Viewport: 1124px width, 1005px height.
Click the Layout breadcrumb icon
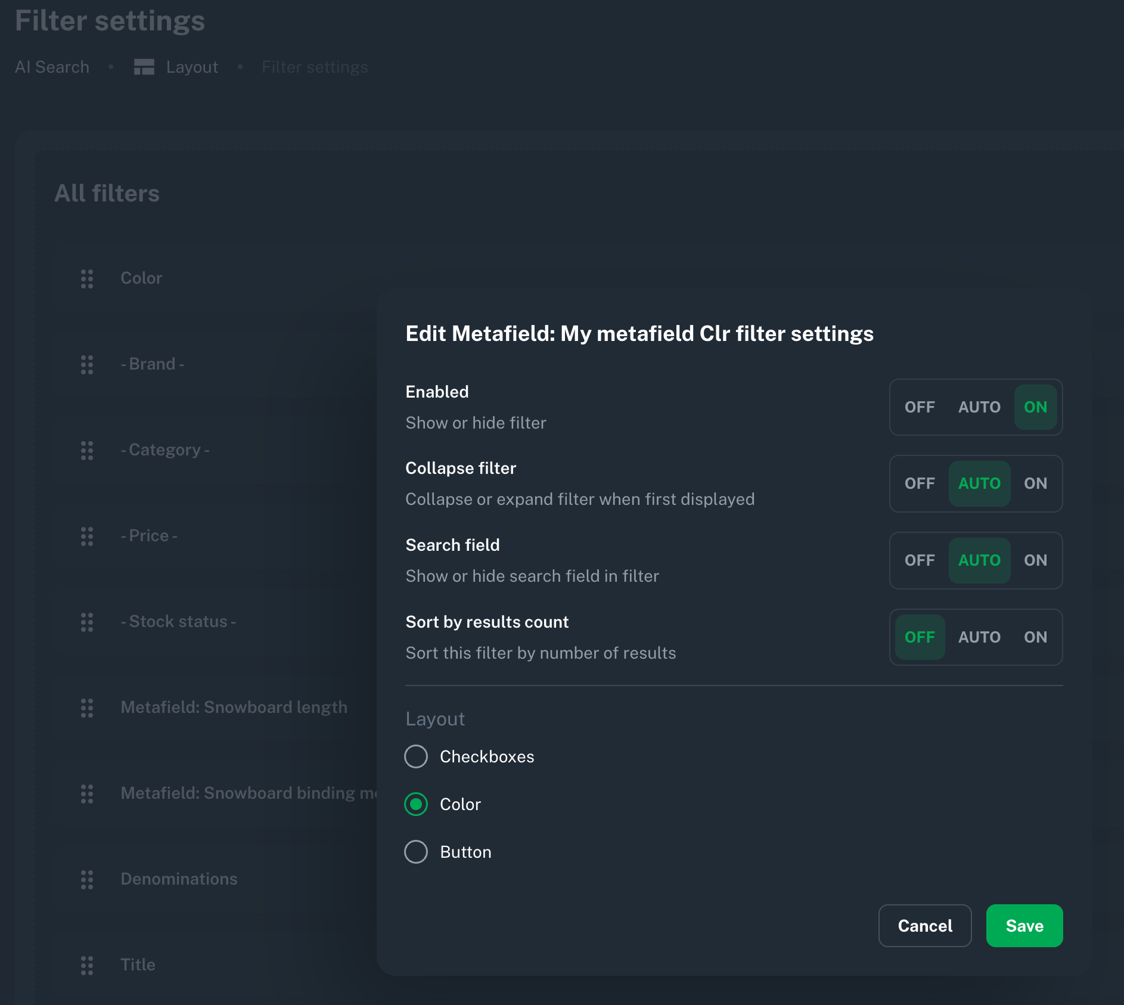[x=144, y=67]
